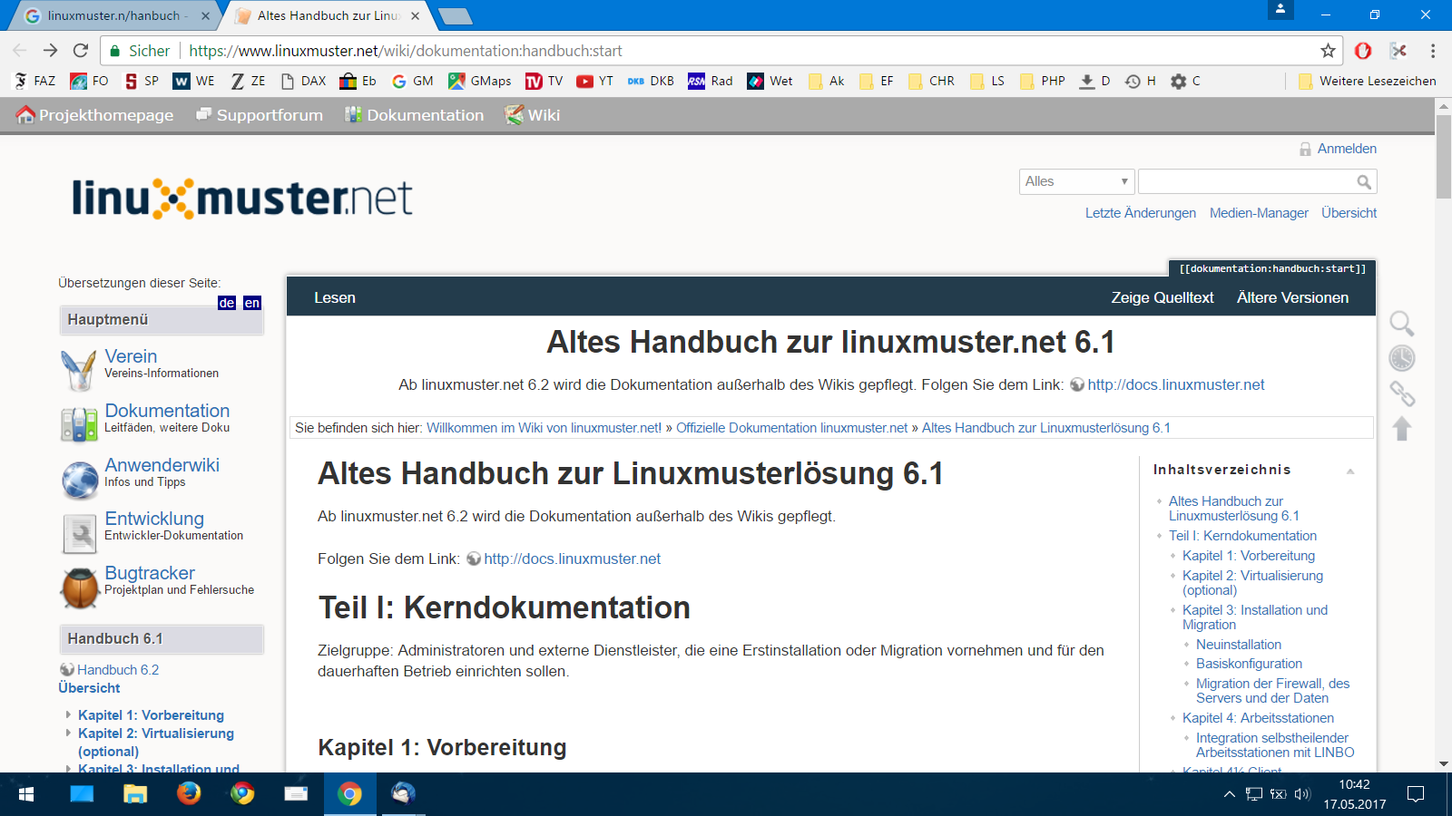Switch to English translation 'en'
1452x816 pixels.
coord(252,303)
